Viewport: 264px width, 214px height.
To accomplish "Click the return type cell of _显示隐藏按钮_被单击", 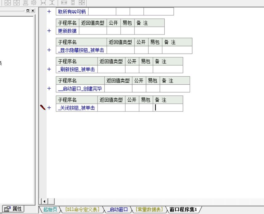I will 121,50.
